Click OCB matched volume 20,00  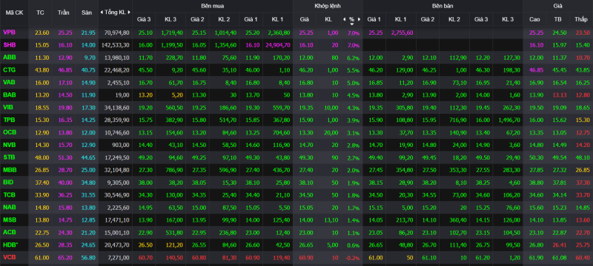pos(331,132)
